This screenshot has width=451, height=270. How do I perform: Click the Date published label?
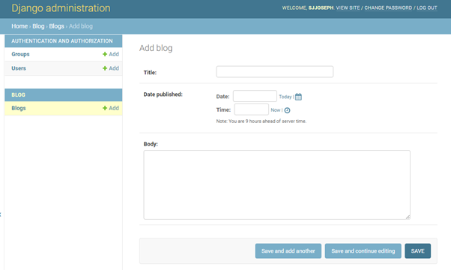coord(163,94)
